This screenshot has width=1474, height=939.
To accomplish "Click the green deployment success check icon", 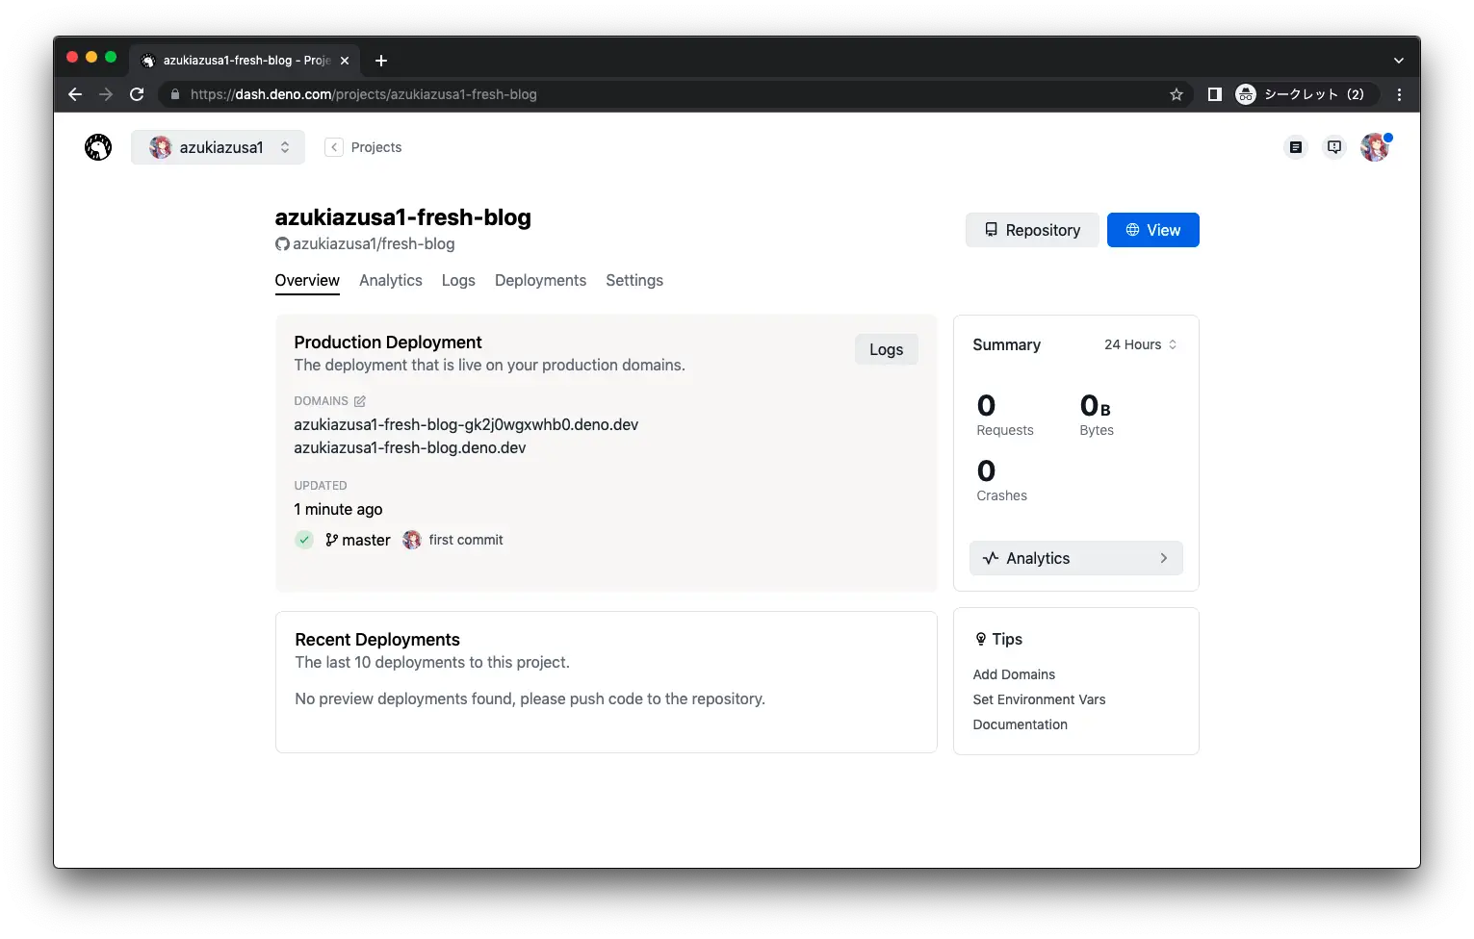I will (x=304, y=540).
